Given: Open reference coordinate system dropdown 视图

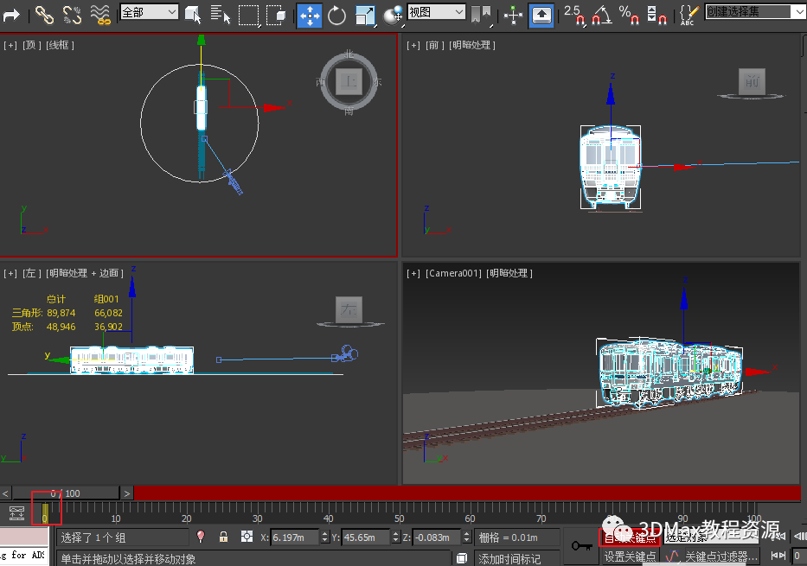Looking at the screenshot, I should point(436,12).
